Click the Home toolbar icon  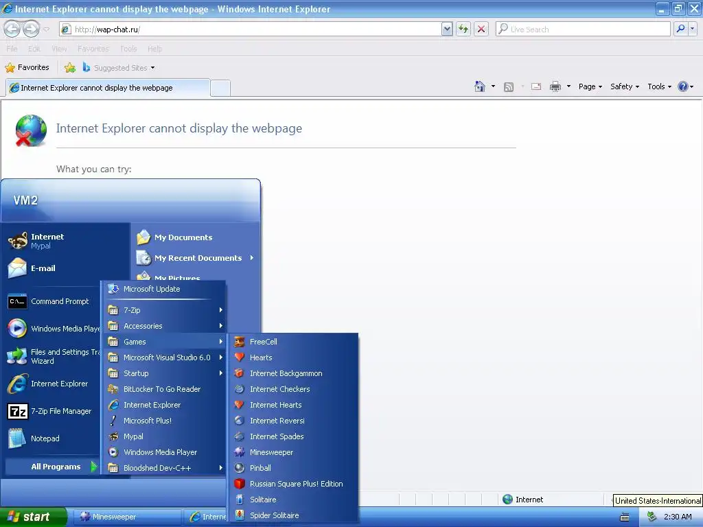coord(480,86)
